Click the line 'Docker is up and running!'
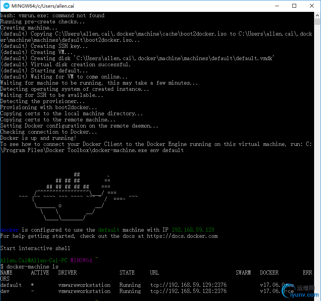Image resolution: width=321 pixels, height=301 pixels. (38, 138)
